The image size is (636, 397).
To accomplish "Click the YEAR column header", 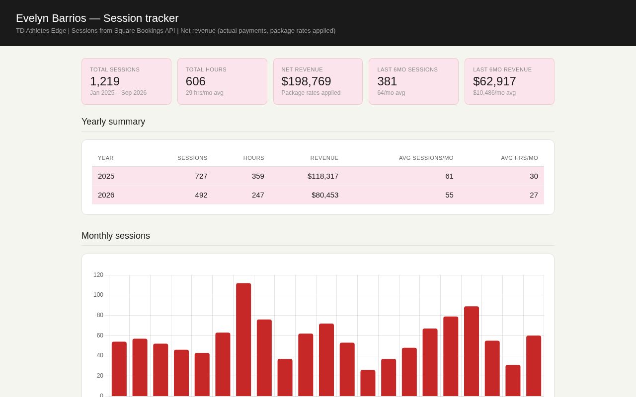I will tap(106, 158).
